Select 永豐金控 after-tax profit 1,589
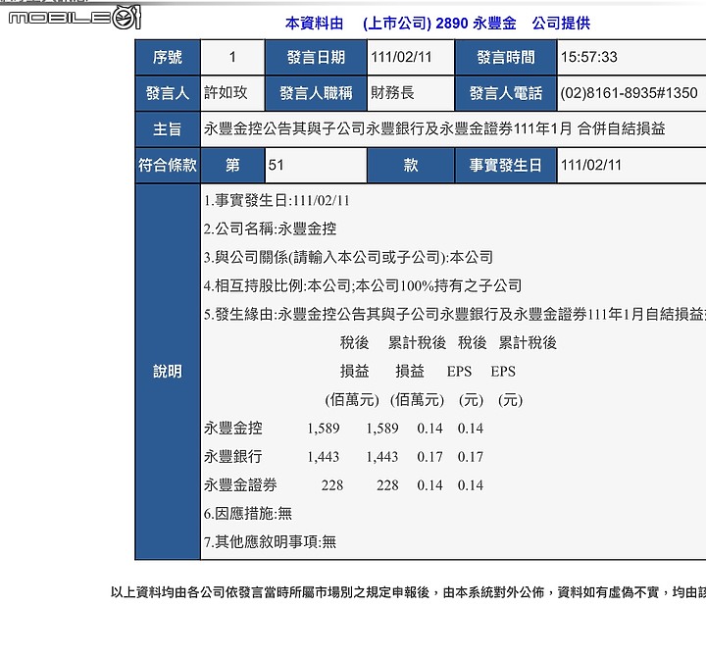Viewport: 706px width, 658px height. click(x=324, y=429)
